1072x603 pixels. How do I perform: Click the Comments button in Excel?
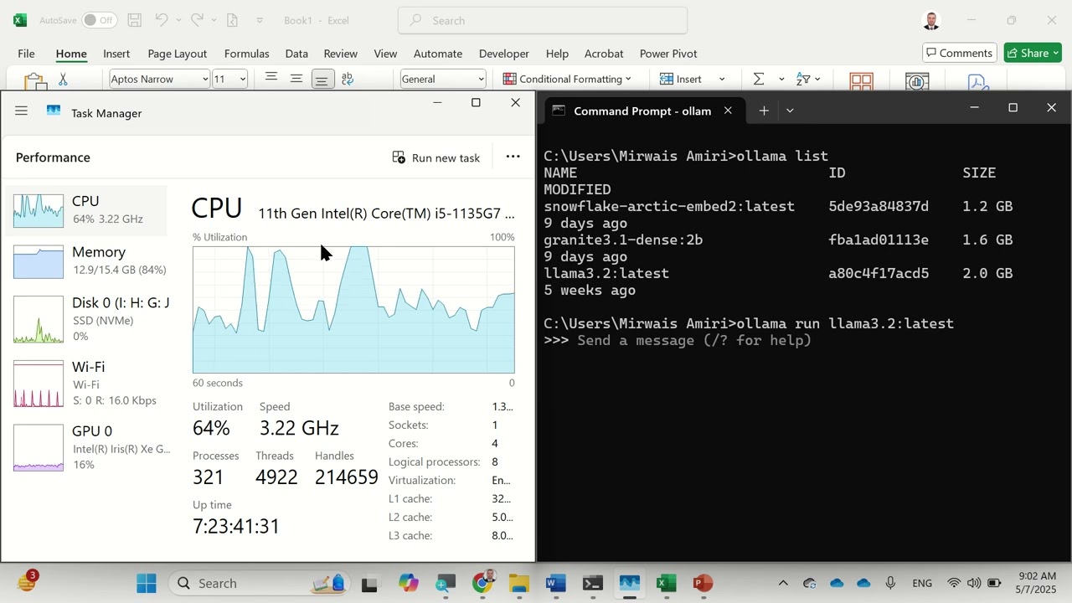(960, 53)
